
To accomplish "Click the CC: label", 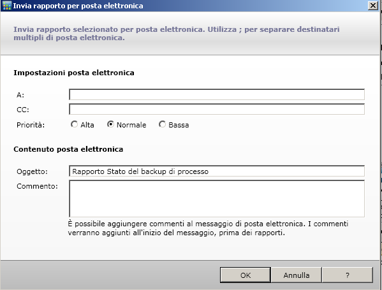I will 23,110.
